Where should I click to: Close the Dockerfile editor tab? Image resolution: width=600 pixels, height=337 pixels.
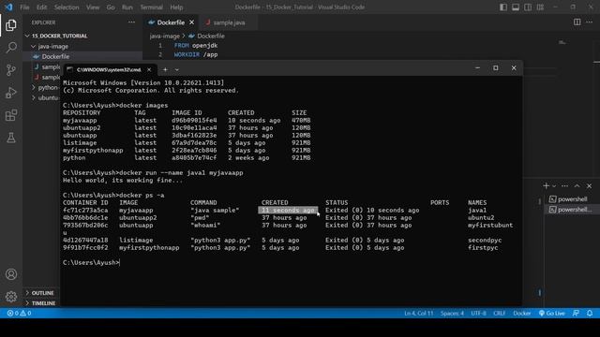click(x=191, y=22)
